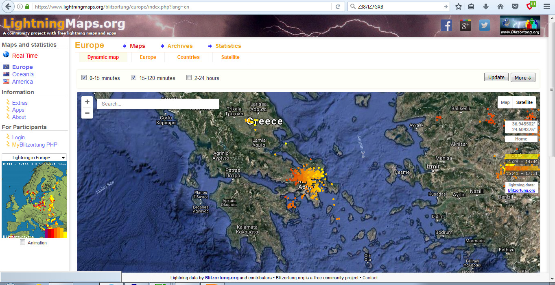Select the Satellite tab under Maps
The height and width of the screenshot is (285, 555).
(230, 57)
